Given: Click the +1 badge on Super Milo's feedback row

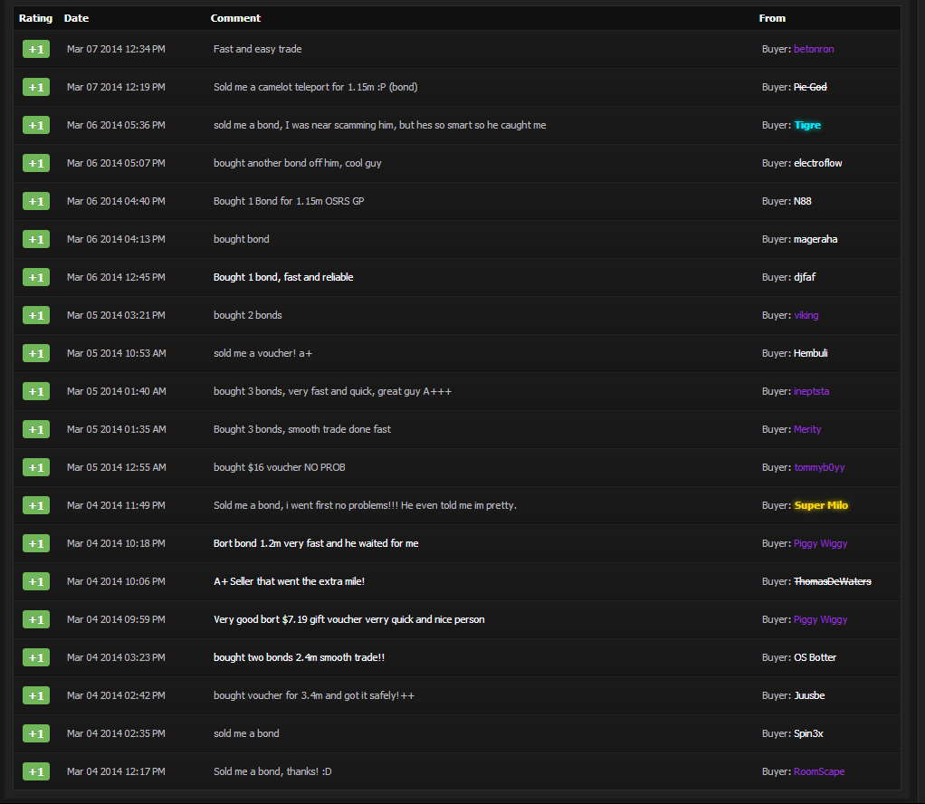Looking at the screenshot, I should 36,505.
